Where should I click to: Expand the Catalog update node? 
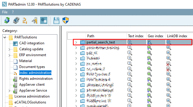point(9,49)
